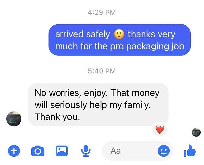This screenshot has width=204, height=165.
Task: Send a thumbs-up like
Action: [x=190, y=150]
